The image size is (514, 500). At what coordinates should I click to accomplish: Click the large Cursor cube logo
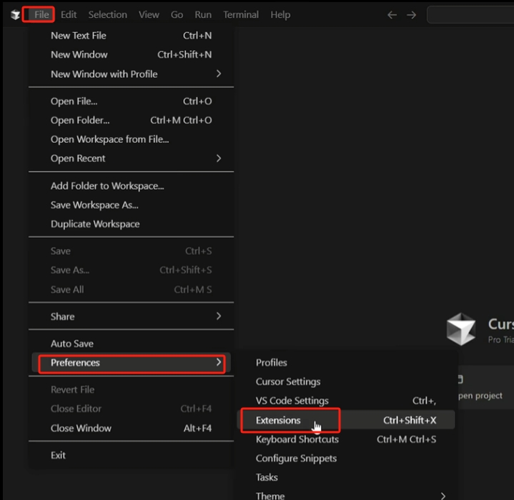point(461,329)
